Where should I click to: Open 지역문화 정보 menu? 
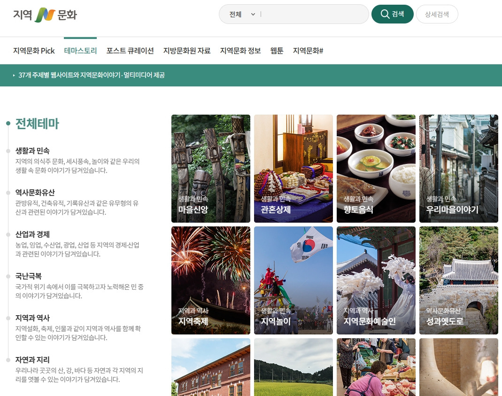[x=240, y=51]
